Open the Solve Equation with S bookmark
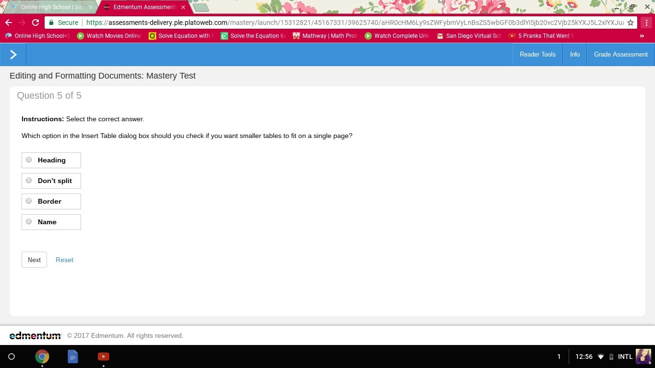The width and height of the screenshot is (655, 368). point(181,35)
